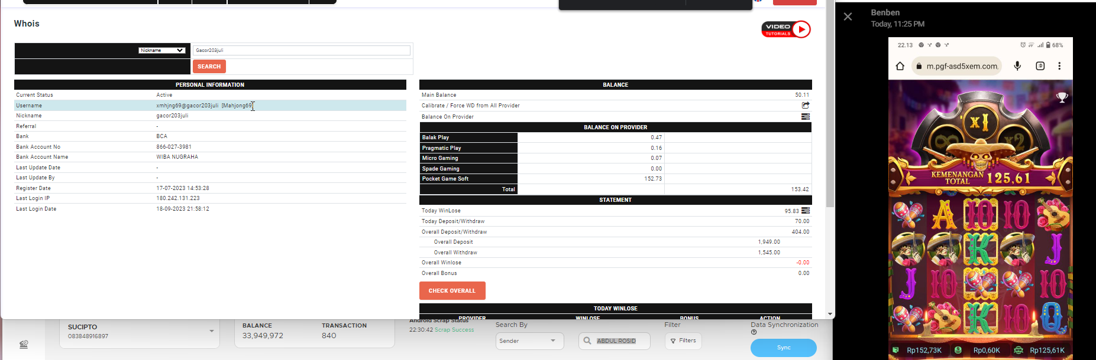Tap the tab switcher icon in the phone browser
Image resolution: width=1096 pixels, height=360 pixels.
[1040, 66]
